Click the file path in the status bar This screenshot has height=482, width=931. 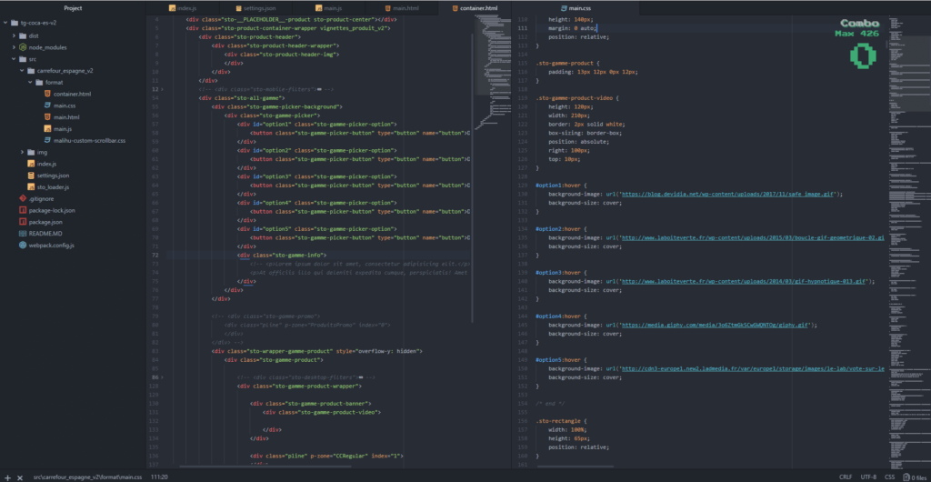tap(88, 477)
